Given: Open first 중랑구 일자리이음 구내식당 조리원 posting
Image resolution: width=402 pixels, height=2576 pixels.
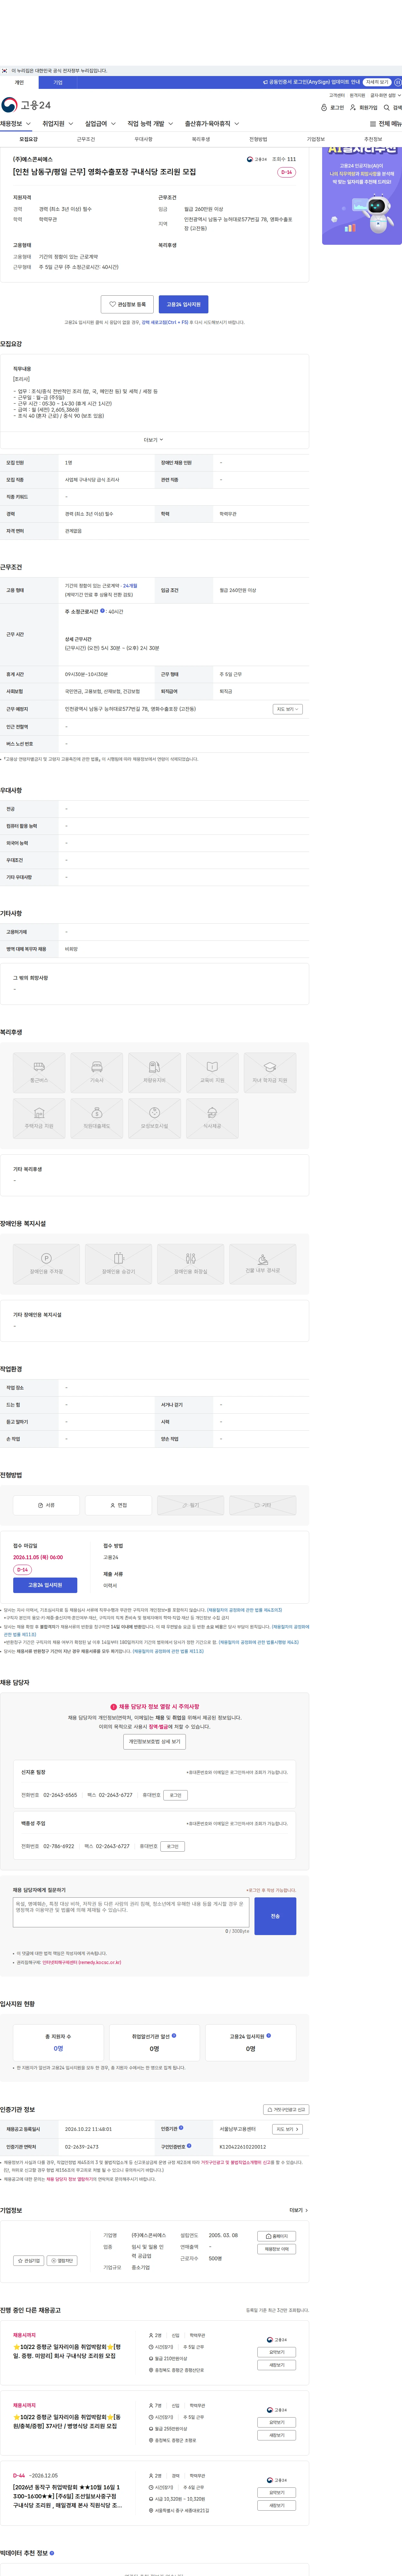Looking at the screenshot, I should [67, 2351].
